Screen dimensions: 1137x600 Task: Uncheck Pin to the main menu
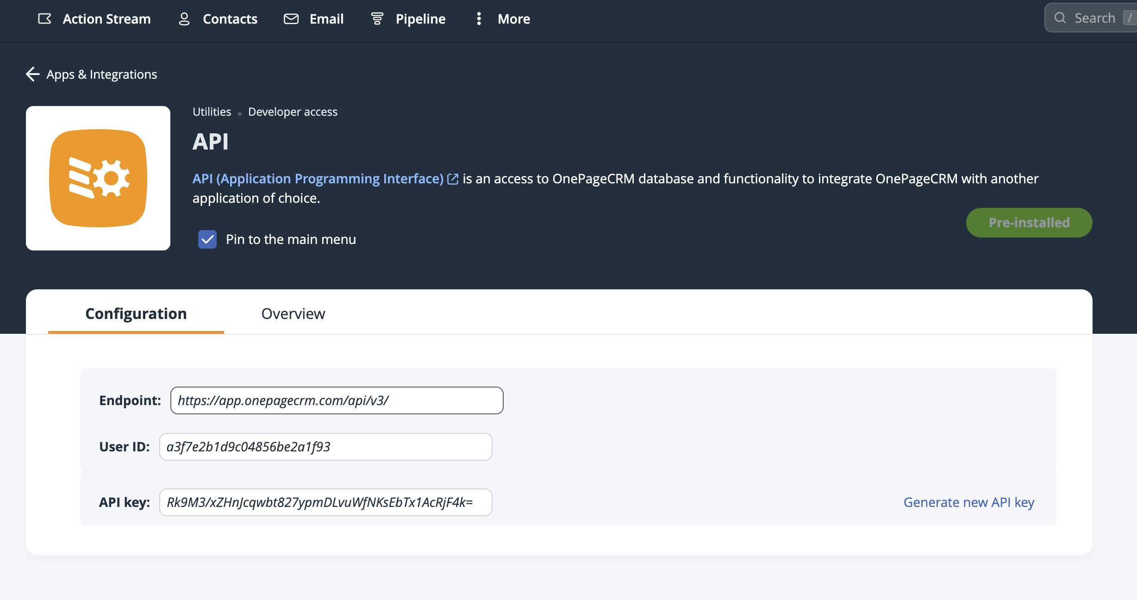tap(207, 239)
